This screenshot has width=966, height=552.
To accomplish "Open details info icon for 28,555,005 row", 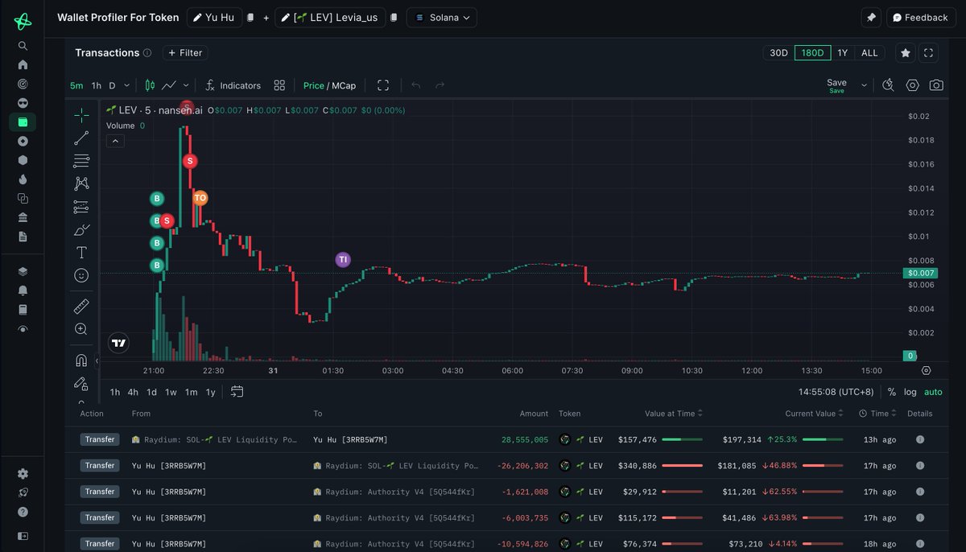I will 919,439.
